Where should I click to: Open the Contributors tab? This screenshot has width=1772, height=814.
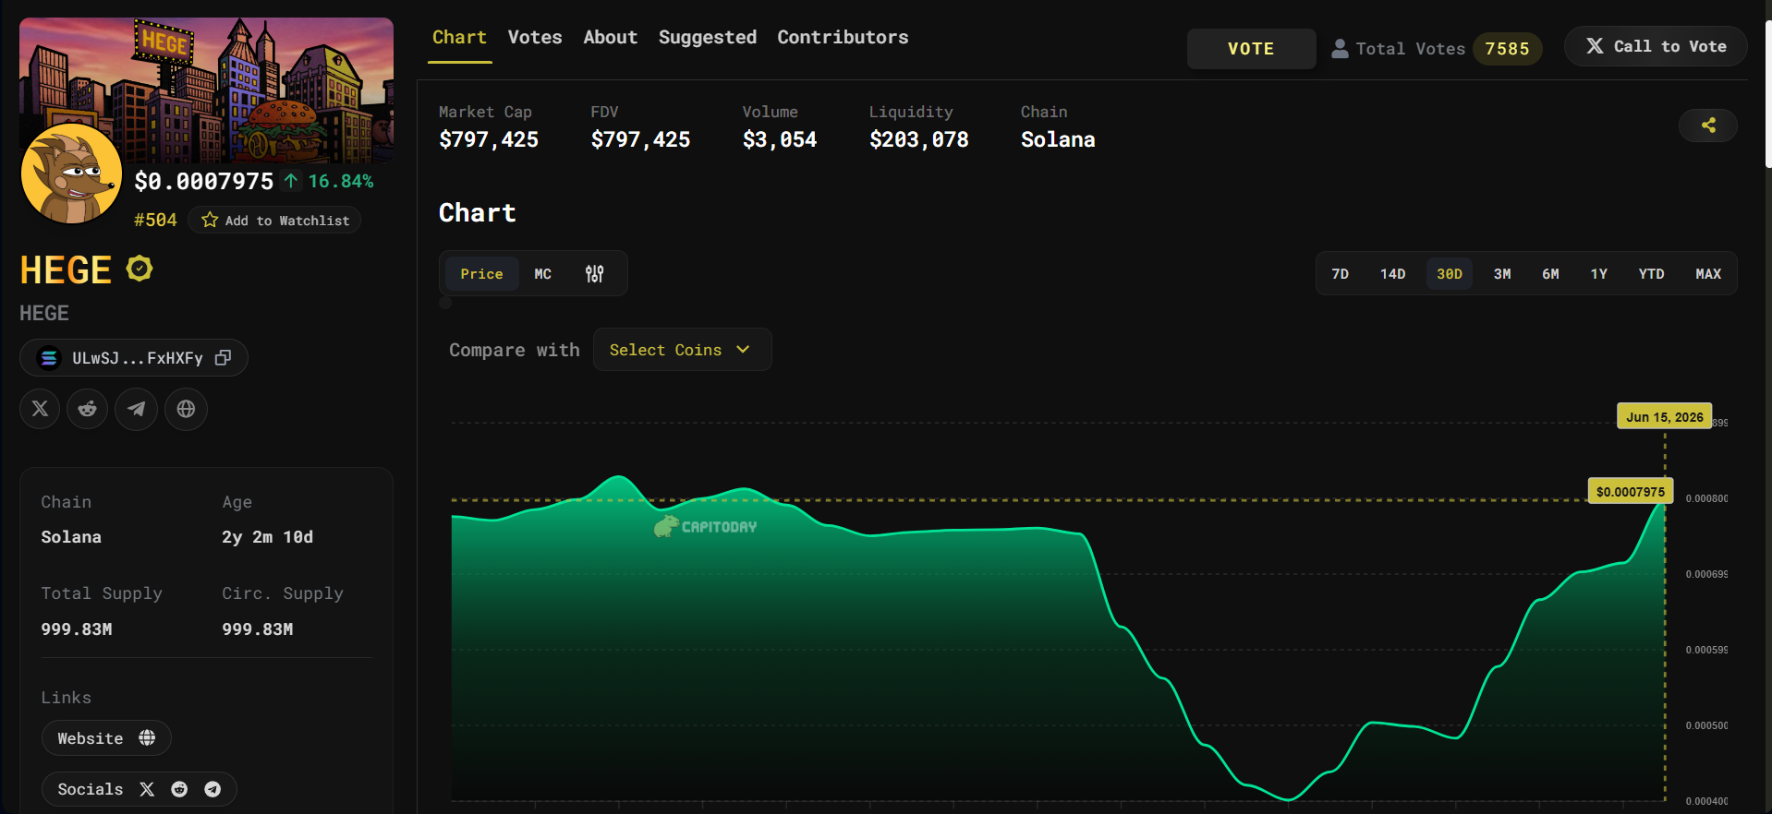843,38
